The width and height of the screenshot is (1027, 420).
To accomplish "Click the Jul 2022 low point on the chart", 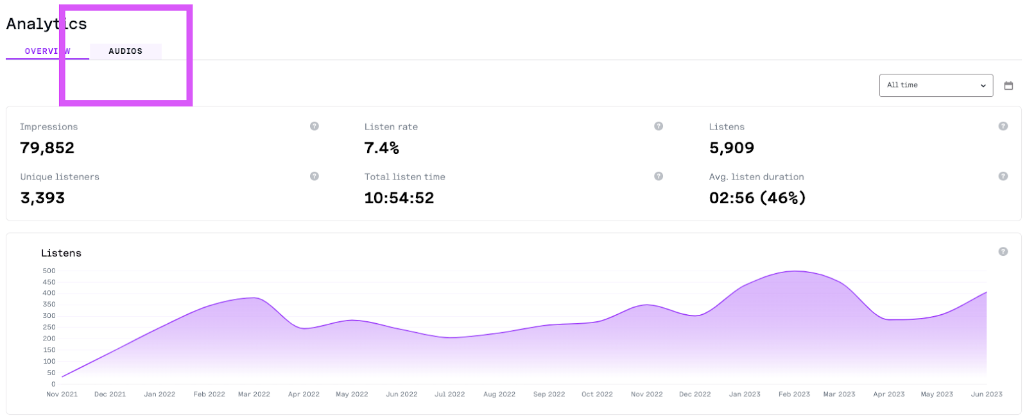I will point(450,338).
